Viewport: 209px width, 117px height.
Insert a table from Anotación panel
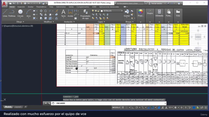pos(75,18)
